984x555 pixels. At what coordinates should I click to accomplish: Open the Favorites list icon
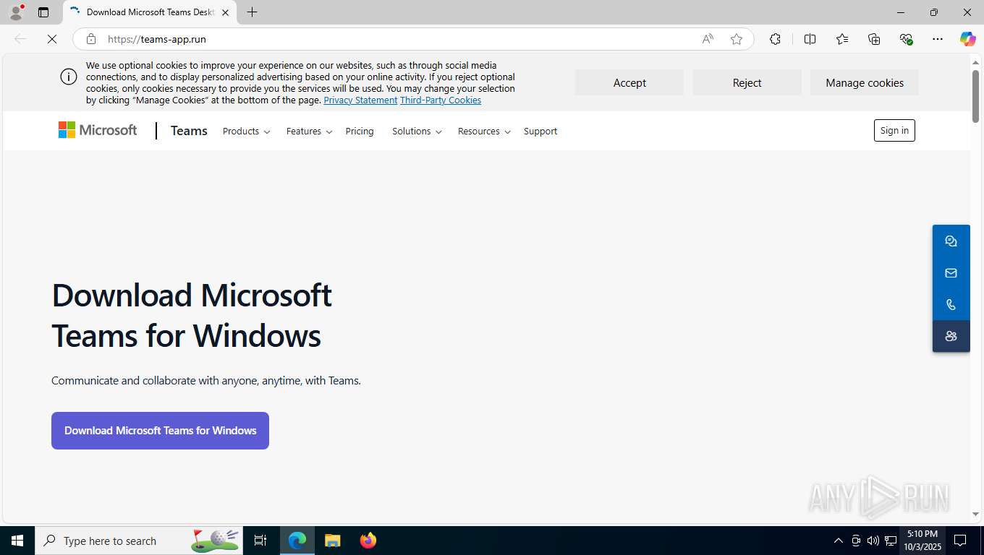[x=842, y=39]
